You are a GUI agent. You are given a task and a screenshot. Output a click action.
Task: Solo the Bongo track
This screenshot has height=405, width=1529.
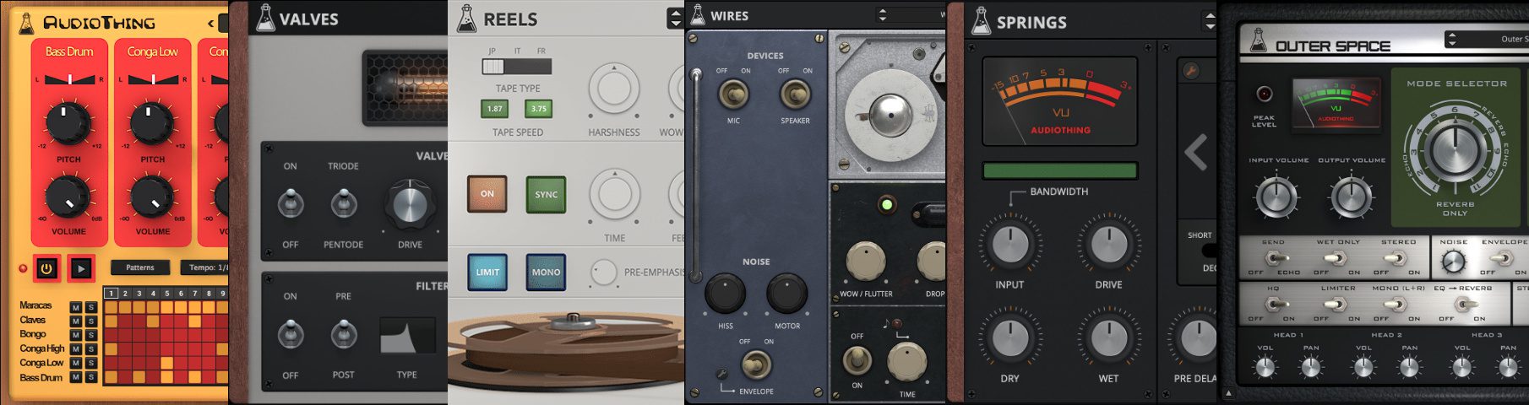[90, 335]
